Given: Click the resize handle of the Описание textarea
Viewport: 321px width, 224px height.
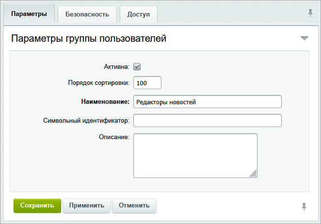Looking at the screenshot, I should 253,174.
